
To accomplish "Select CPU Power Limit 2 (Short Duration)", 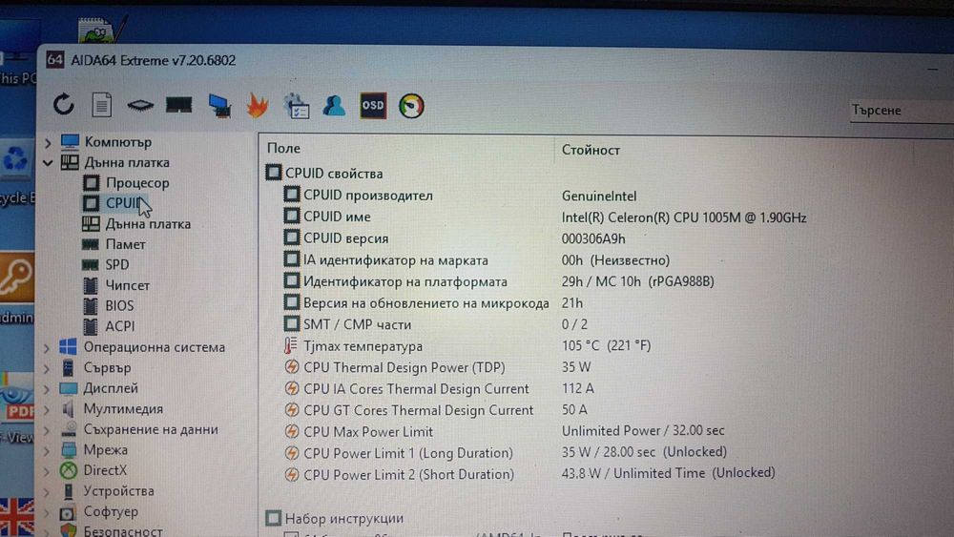I will pyautogui.click(x=408, y=474).
